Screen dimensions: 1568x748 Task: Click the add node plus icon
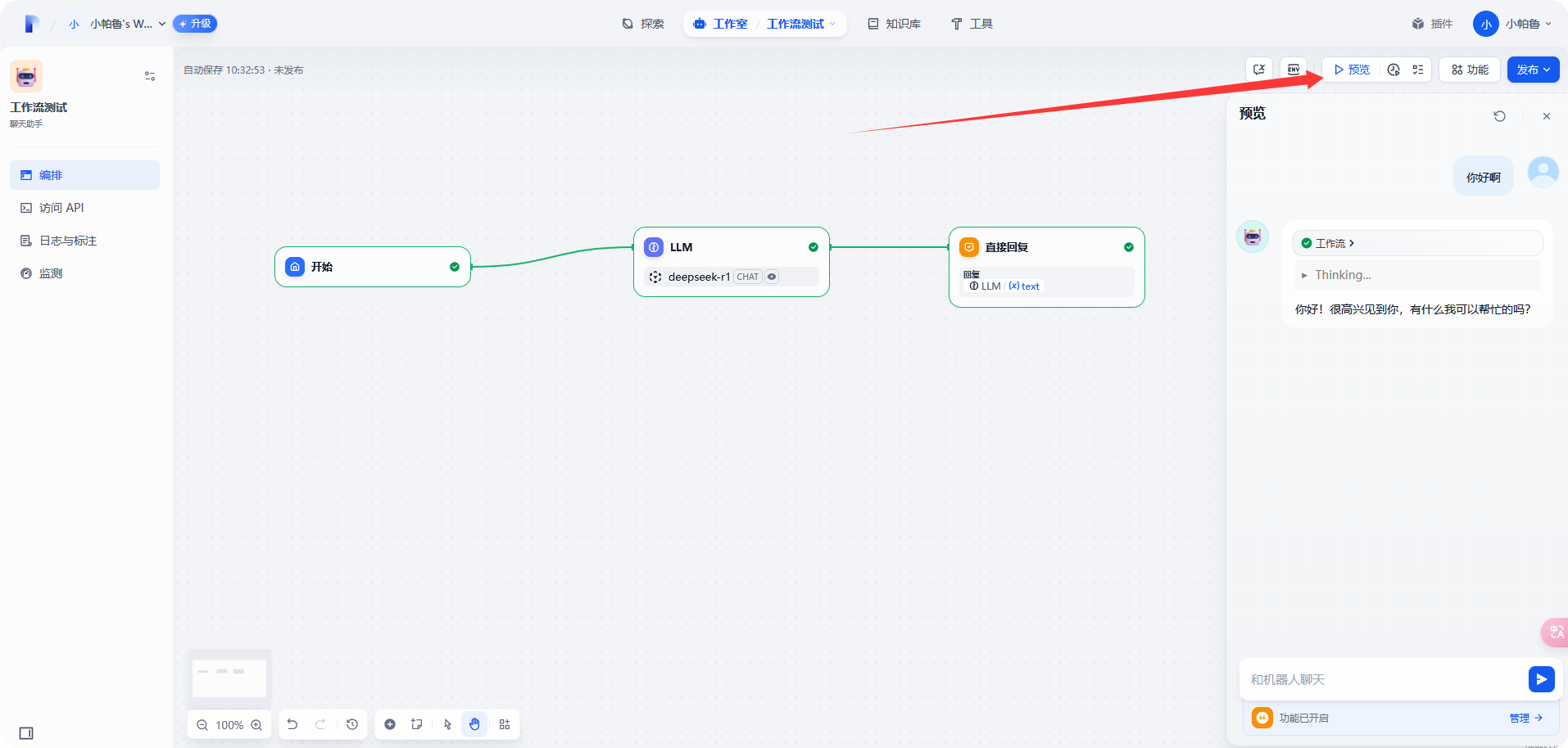click(x=390, y=724)
